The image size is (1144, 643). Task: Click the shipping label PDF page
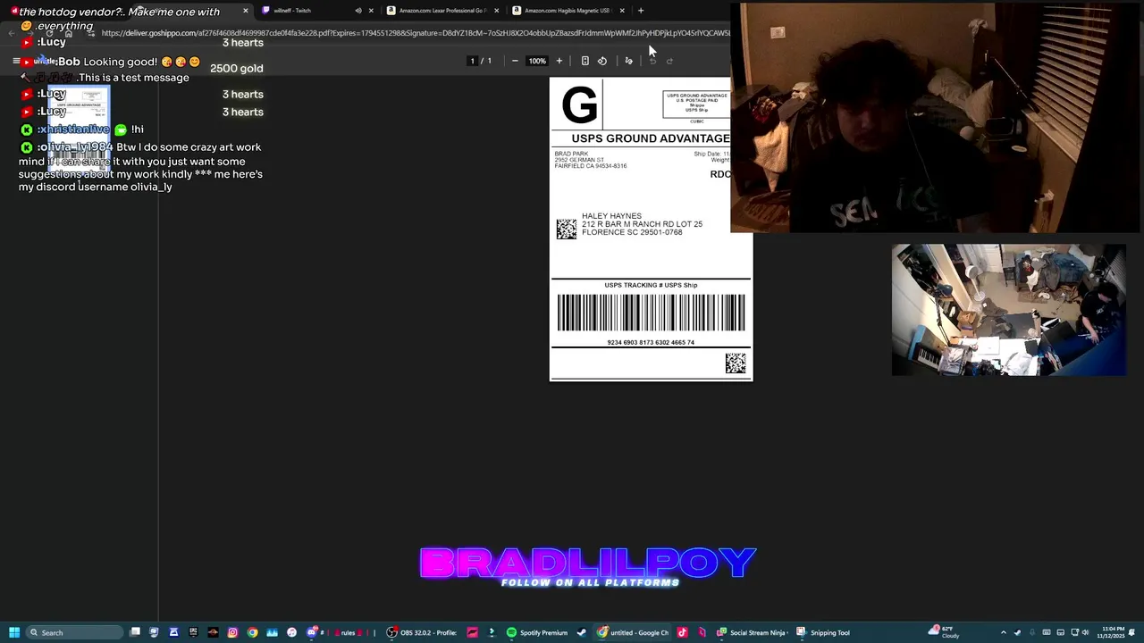(x=651, y=230)
